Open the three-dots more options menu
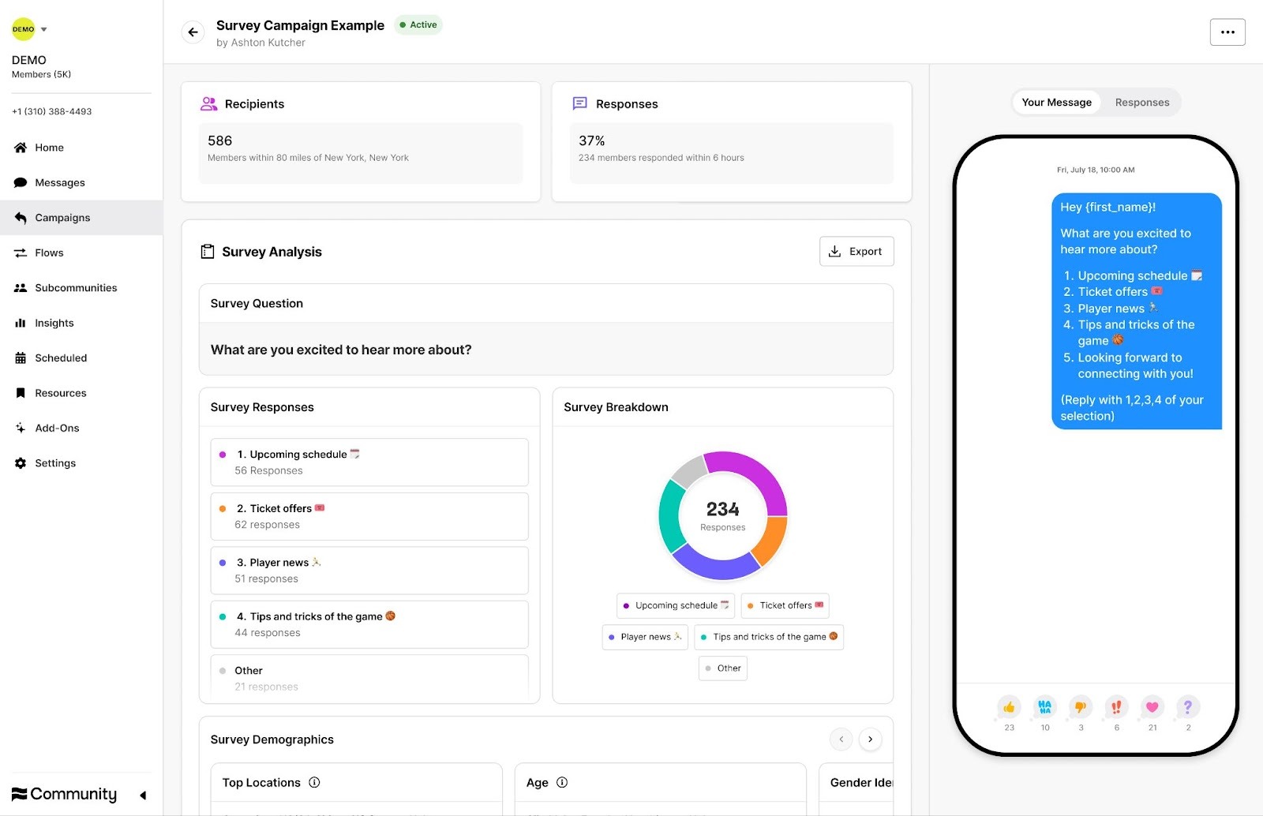1263x816 pixels. pos(1227,32)
